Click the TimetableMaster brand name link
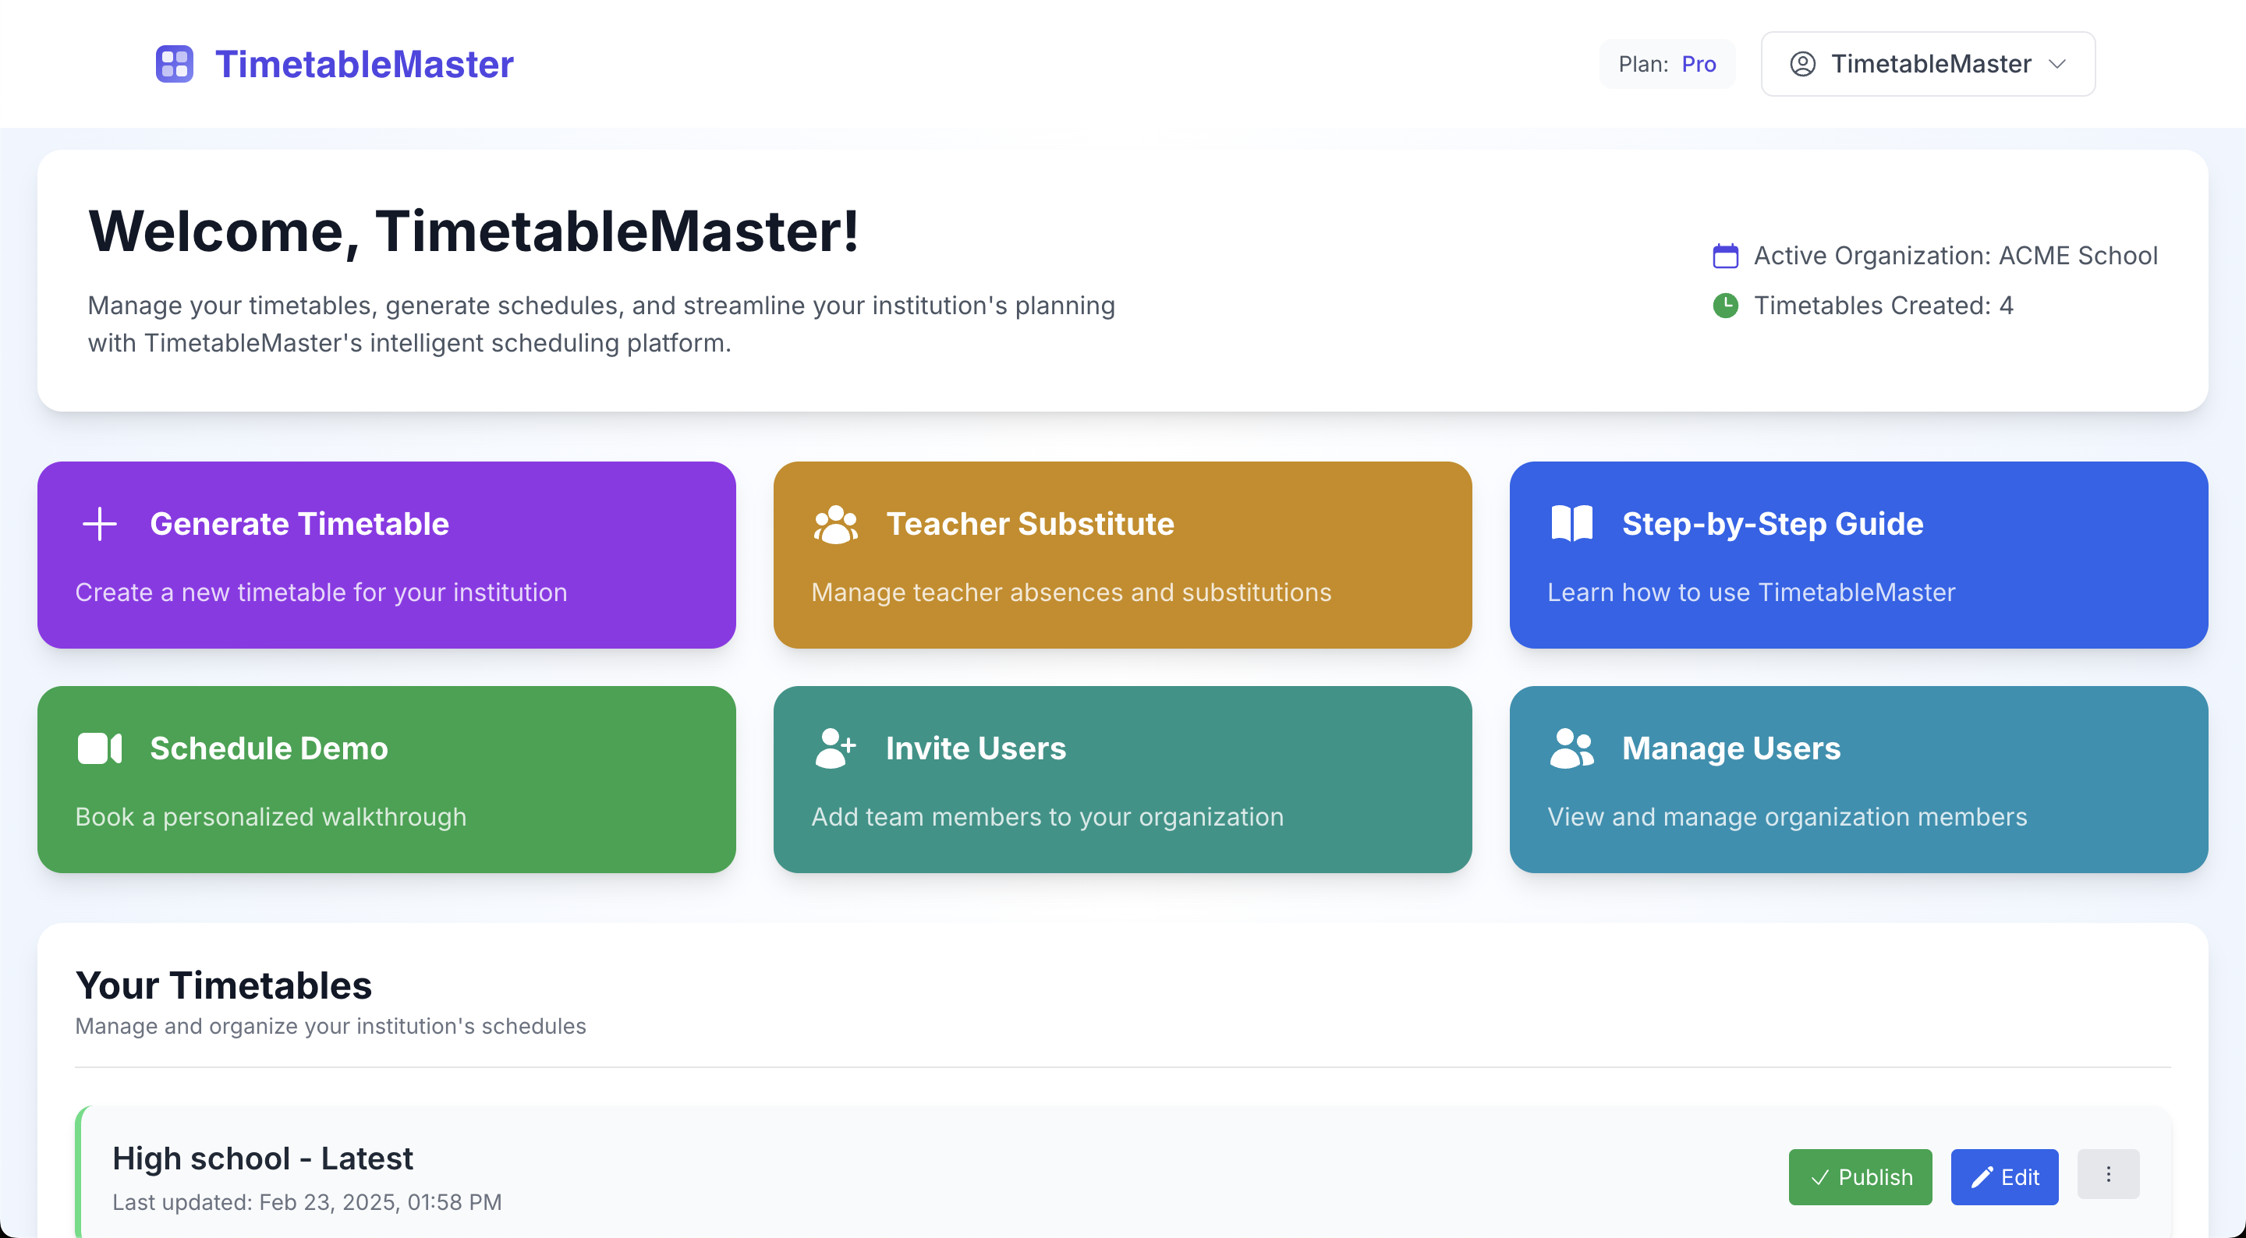The image size is (2246, 1238). pyautogui.click(x=364, y=64)
